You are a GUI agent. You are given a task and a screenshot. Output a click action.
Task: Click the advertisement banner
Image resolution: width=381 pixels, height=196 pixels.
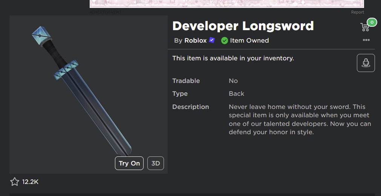pyautogui.click(x=227, y=4)
